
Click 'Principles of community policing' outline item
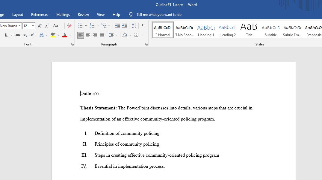[x=127, y=144]
